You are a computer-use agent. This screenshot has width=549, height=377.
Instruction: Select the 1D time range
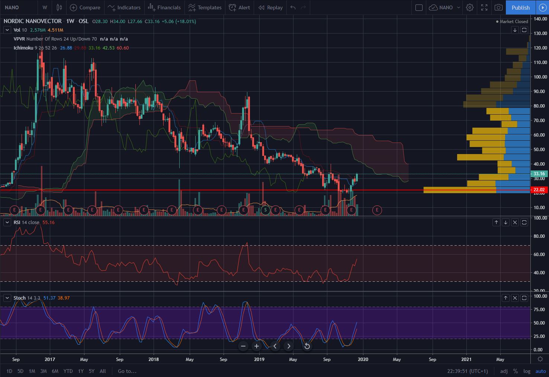[9, 371]
